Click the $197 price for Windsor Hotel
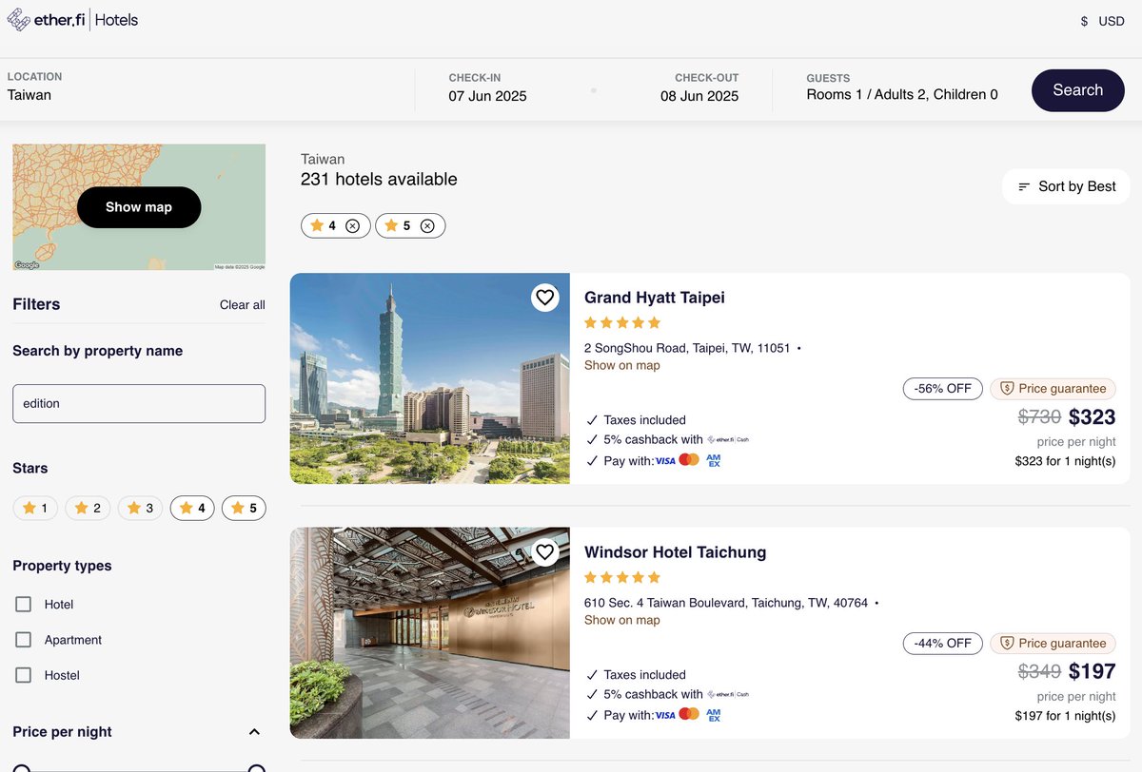Image resolution: width=1142 pixels, height=772 pixels. (x=1093, y=671)
